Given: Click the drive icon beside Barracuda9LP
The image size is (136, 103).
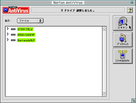Looking at the screenshot, I should tap(13, 40).
